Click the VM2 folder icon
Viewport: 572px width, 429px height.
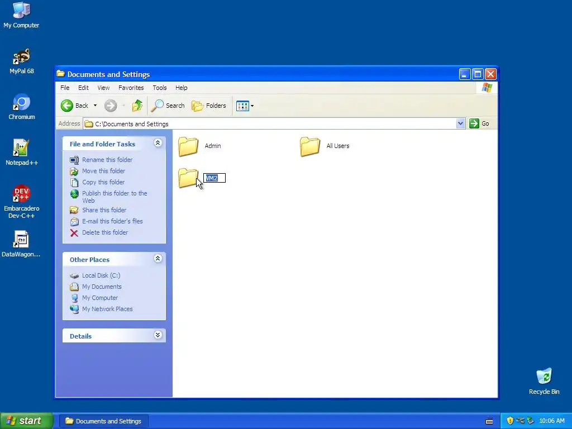(x=188, y=178)
